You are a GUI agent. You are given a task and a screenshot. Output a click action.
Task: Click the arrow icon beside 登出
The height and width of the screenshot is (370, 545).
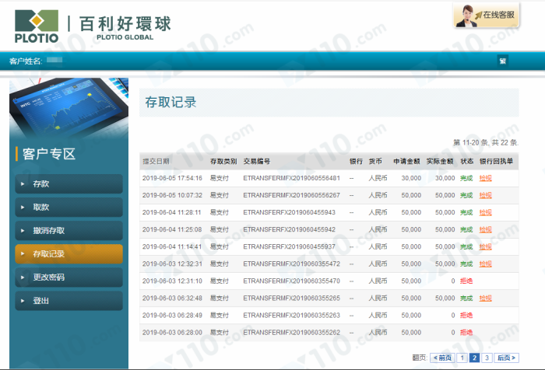tap(22, 301)
